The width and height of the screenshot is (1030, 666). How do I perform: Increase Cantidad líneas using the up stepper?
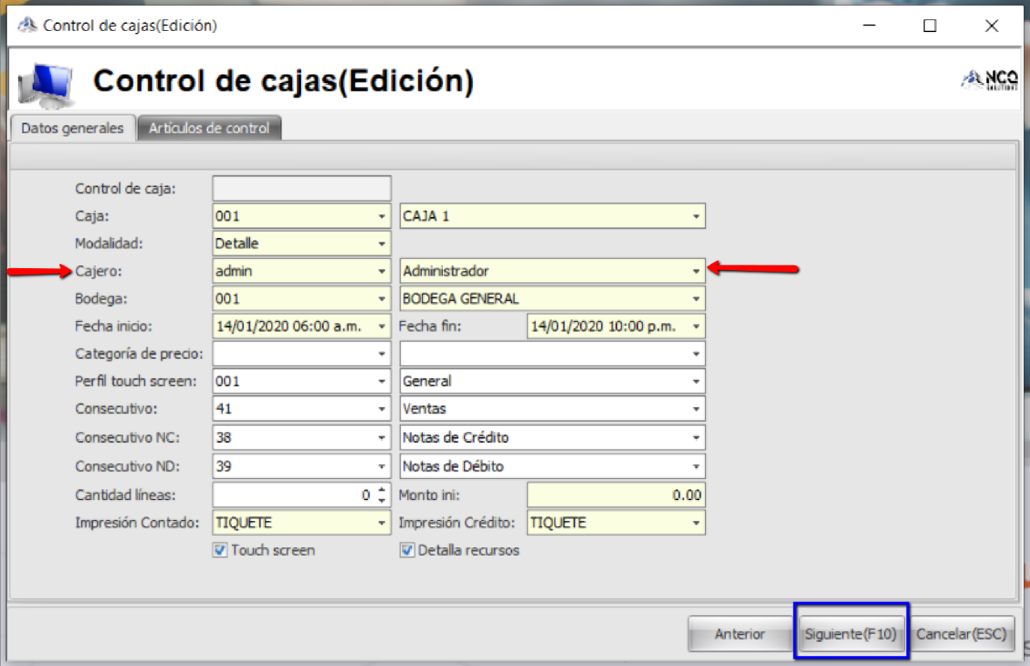pyautogui.click(x=381, y=490)
